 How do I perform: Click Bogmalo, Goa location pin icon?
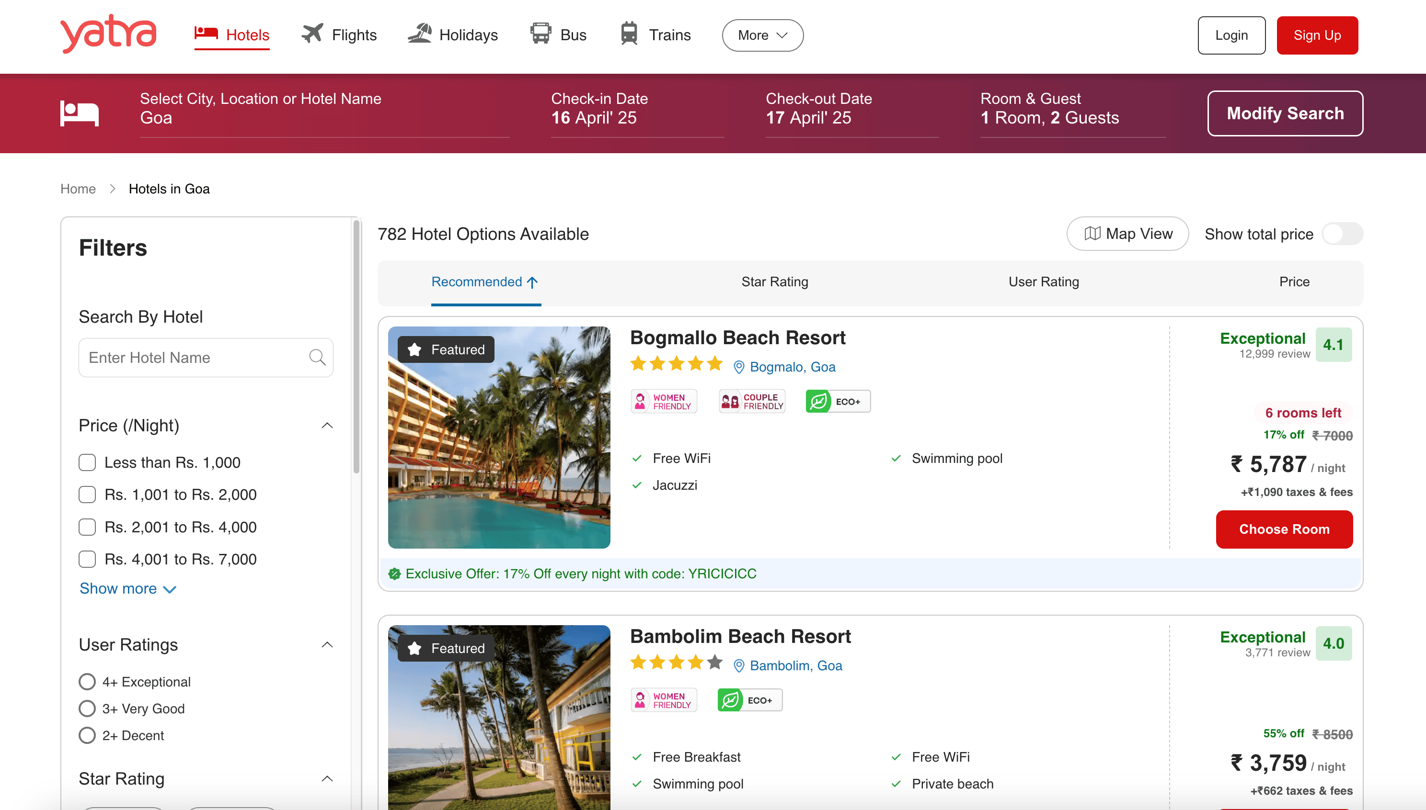coord(738,367)
